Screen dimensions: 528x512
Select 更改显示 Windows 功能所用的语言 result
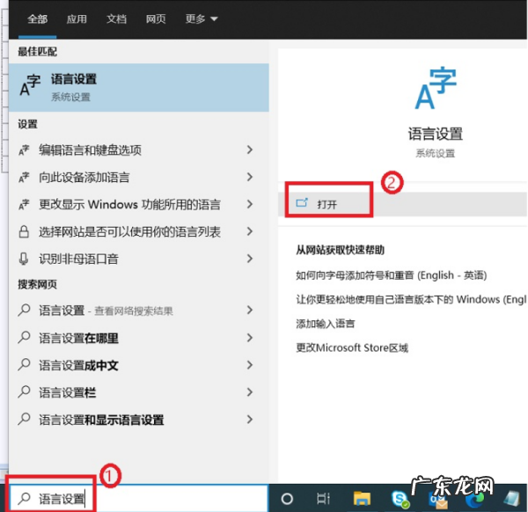click(130, 205)
